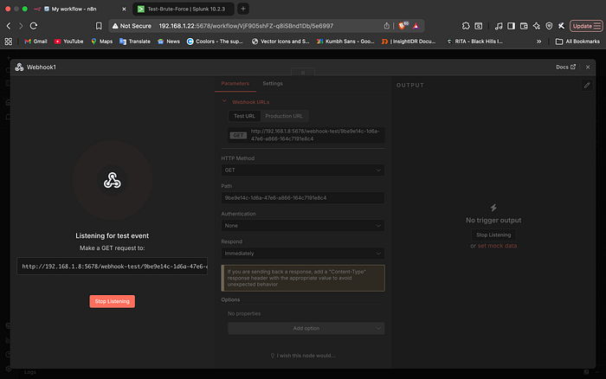606x379 pixels.
Task: Switch to the Parameters tab
Action: 235,83
